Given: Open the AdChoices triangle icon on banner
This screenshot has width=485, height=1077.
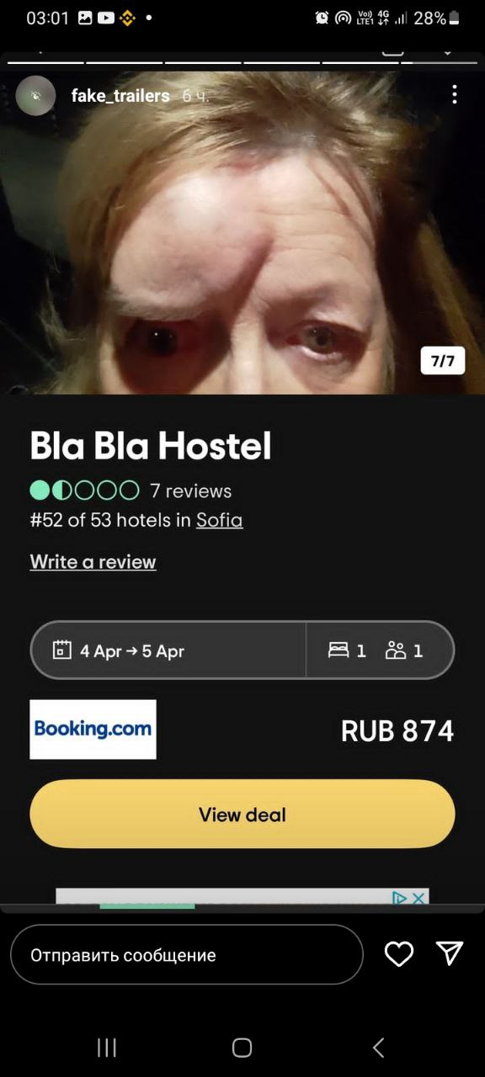Looking at the screenshot, I should coord(401,897).
